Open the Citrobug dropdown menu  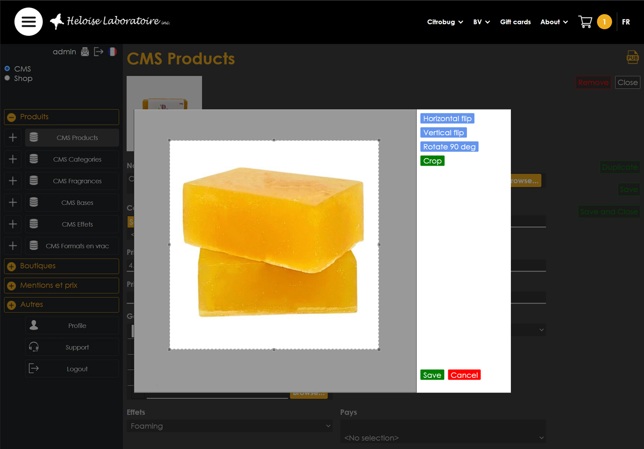pos(445,22)
